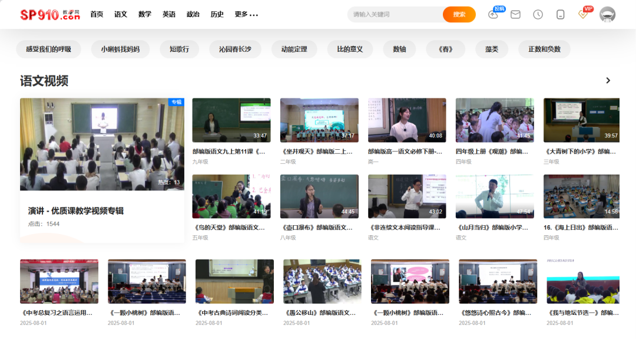Open title 16.《海上日出》部编版
The height and width of the screenshot is (339, 636).
581,228
